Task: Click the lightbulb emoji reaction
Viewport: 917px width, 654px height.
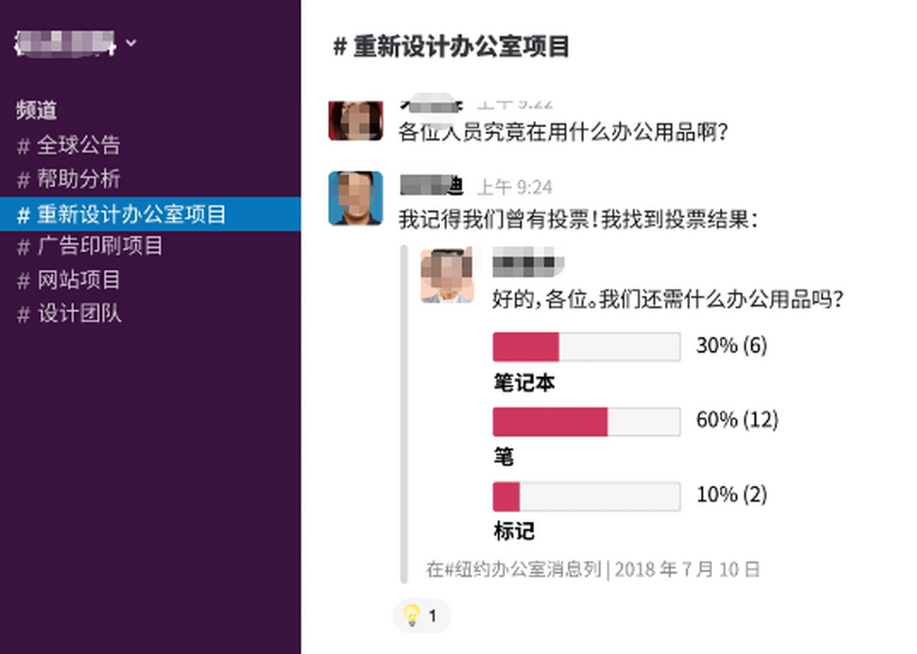Action: pos(421,615)
